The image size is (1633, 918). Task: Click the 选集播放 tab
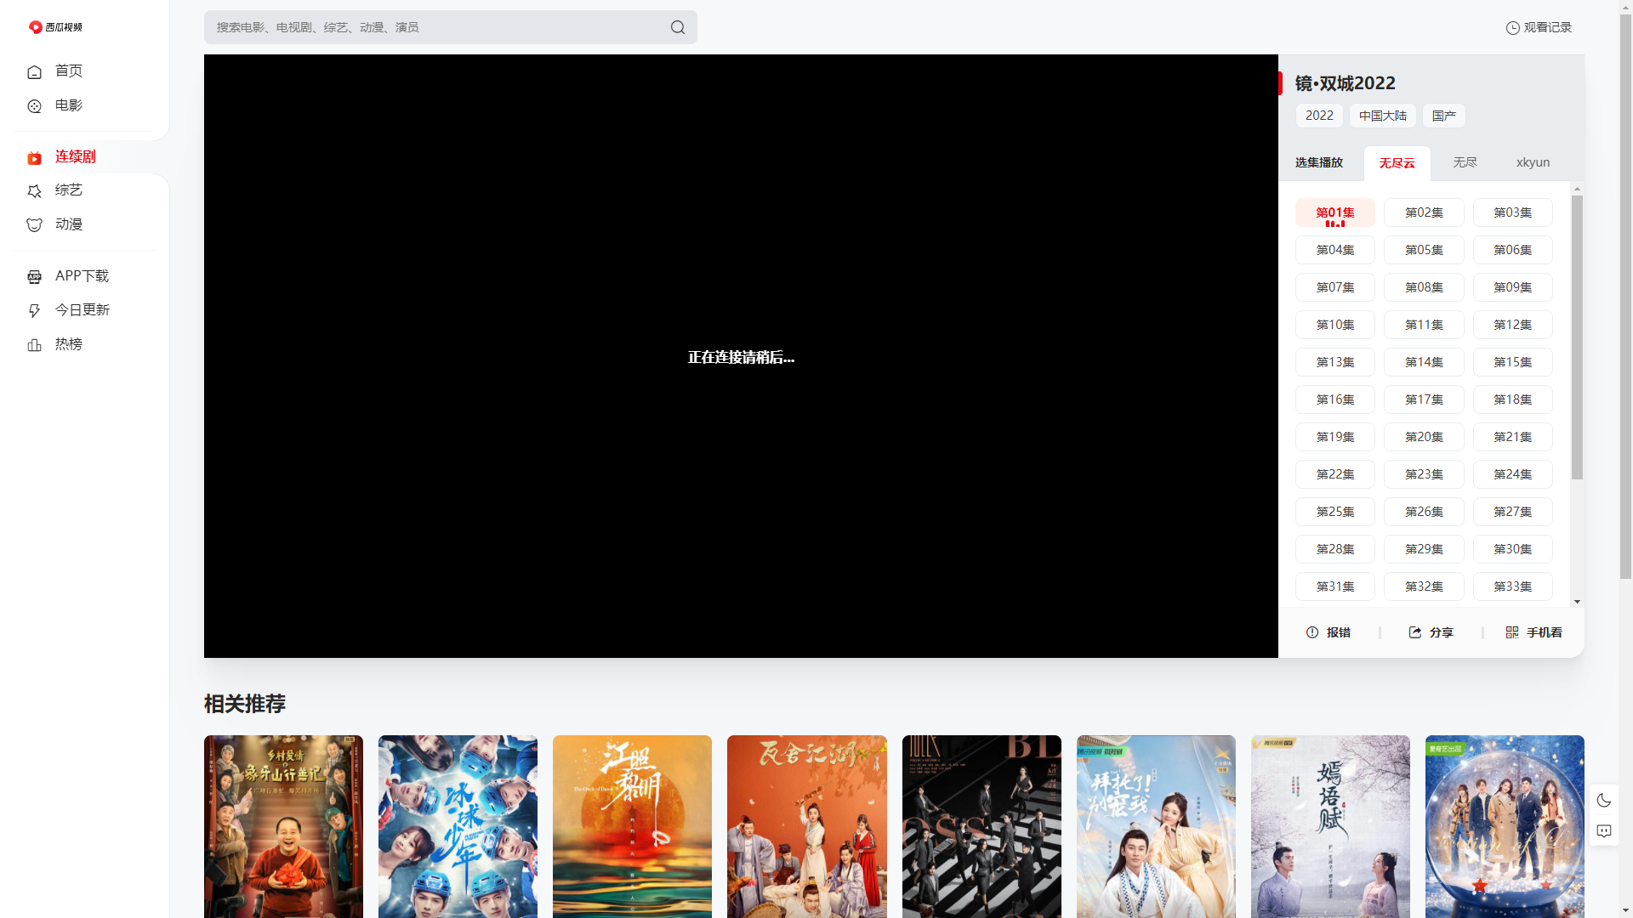pos(1319,161)
